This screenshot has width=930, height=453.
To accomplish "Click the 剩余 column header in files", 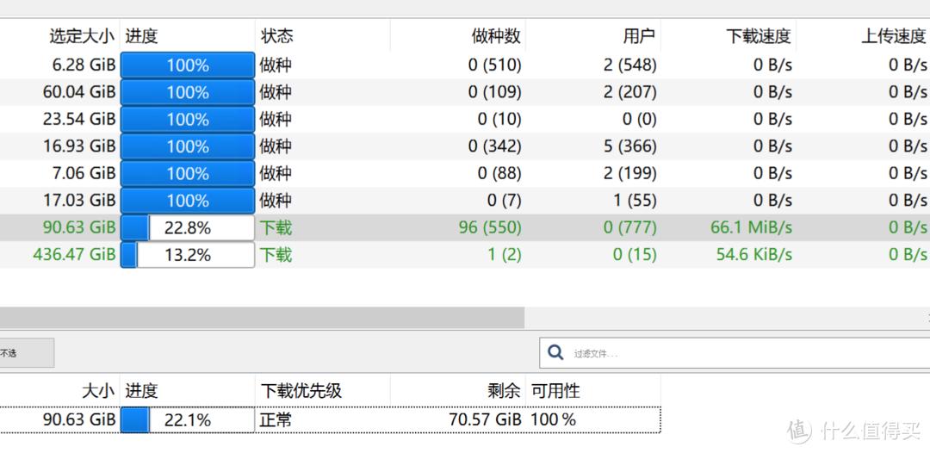I will coord(504,391).
